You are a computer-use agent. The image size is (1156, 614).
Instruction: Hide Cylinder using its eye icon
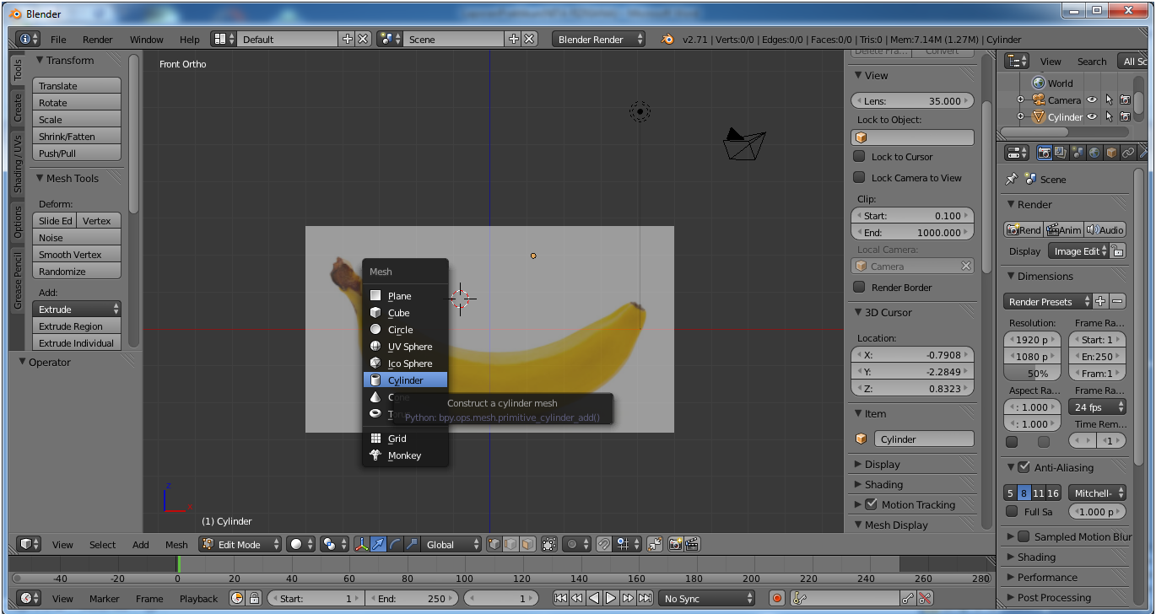click(x=1092, y=117)
